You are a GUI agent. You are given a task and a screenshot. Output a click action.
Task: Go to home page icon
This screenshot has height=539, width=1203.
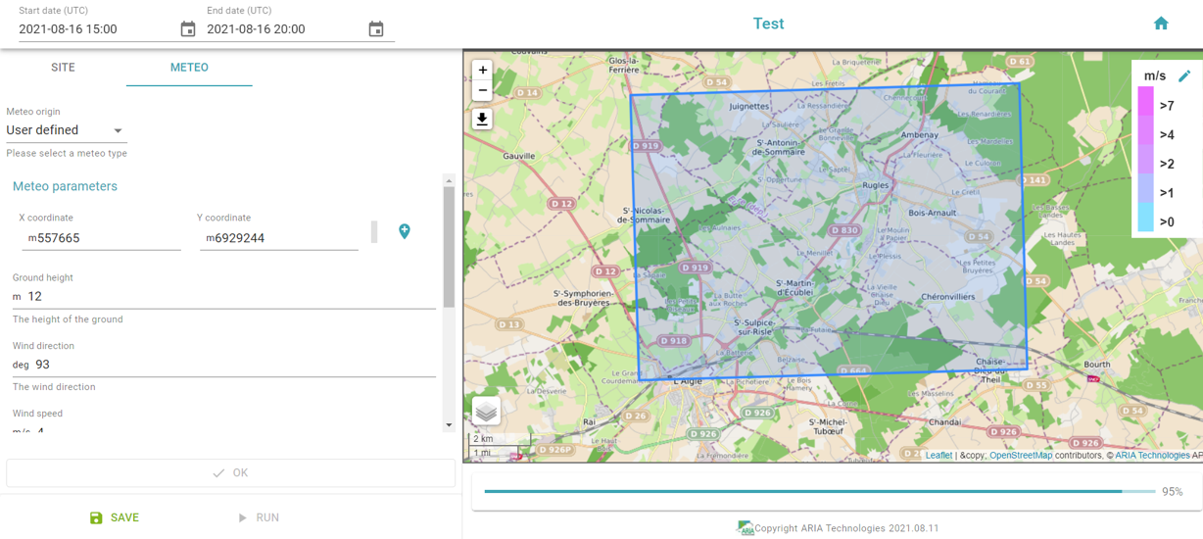[x=1161, y=24]
